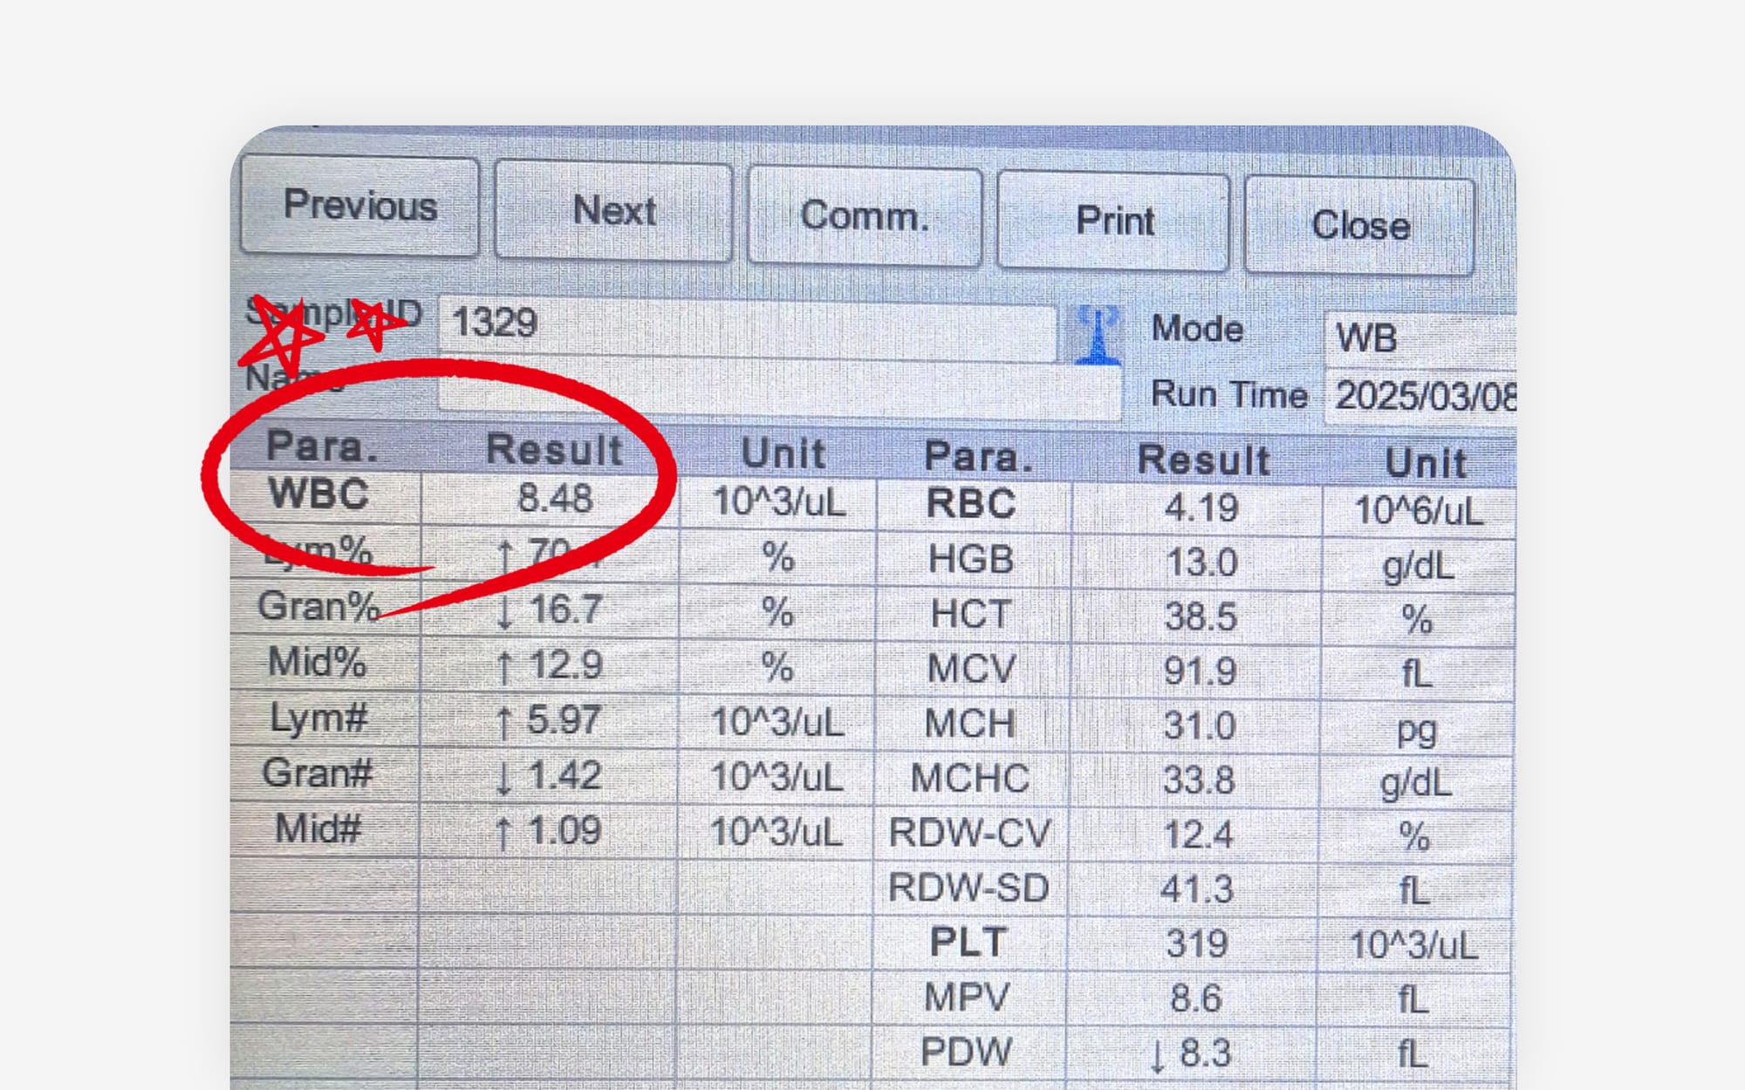1745x1090 pixels.
Task: Click the Mid% value 12.9
Action: 565,665
